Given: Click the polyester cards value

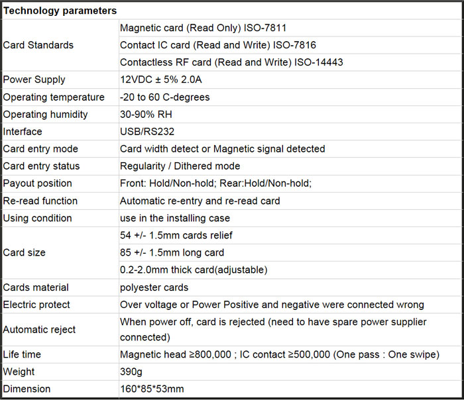Looking at the screenshot, I should [154, 287].
